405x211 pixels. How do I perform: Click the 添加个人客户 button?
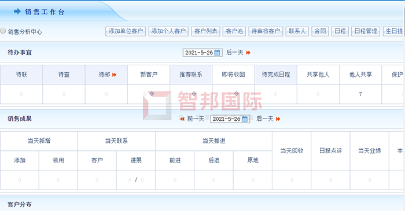click(x=168, y=31)
